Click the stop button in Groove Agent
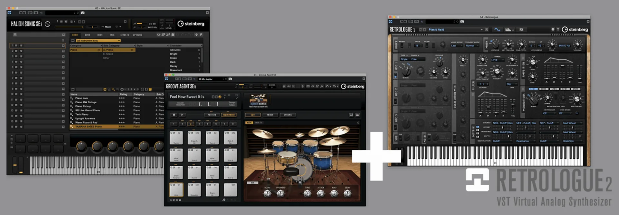The height and width of the screenshot is (215, 619). [x=174, y=115]
